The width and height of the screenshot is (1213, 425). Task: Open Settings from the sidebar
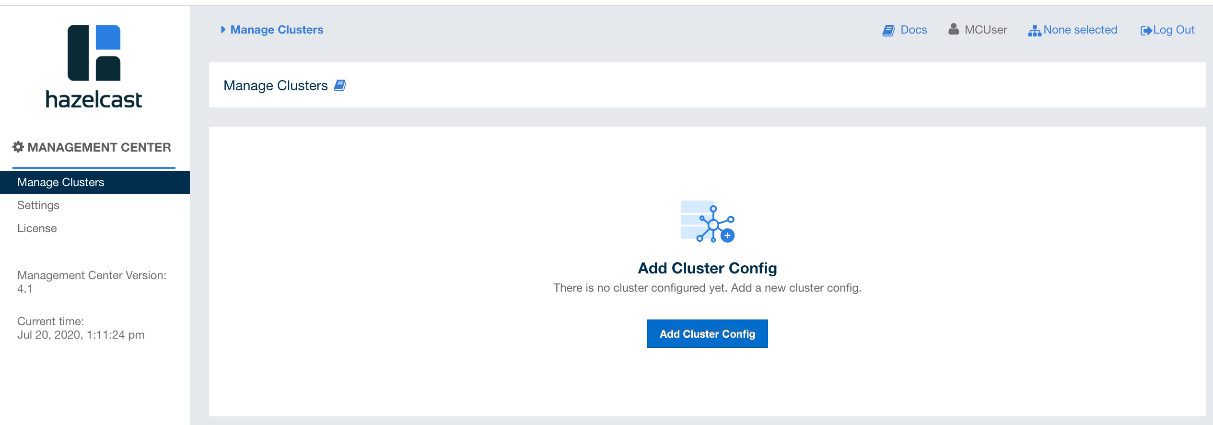38,205
